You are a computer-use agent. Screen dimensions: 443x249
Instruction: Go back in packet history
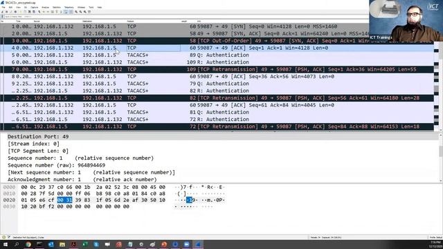coord(44,12)
